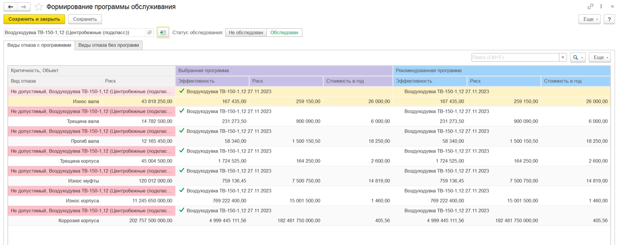Add form to favorites with star icon
Image resolution: width=622 pixels, height=245 pixels.
tap(39, 7)
